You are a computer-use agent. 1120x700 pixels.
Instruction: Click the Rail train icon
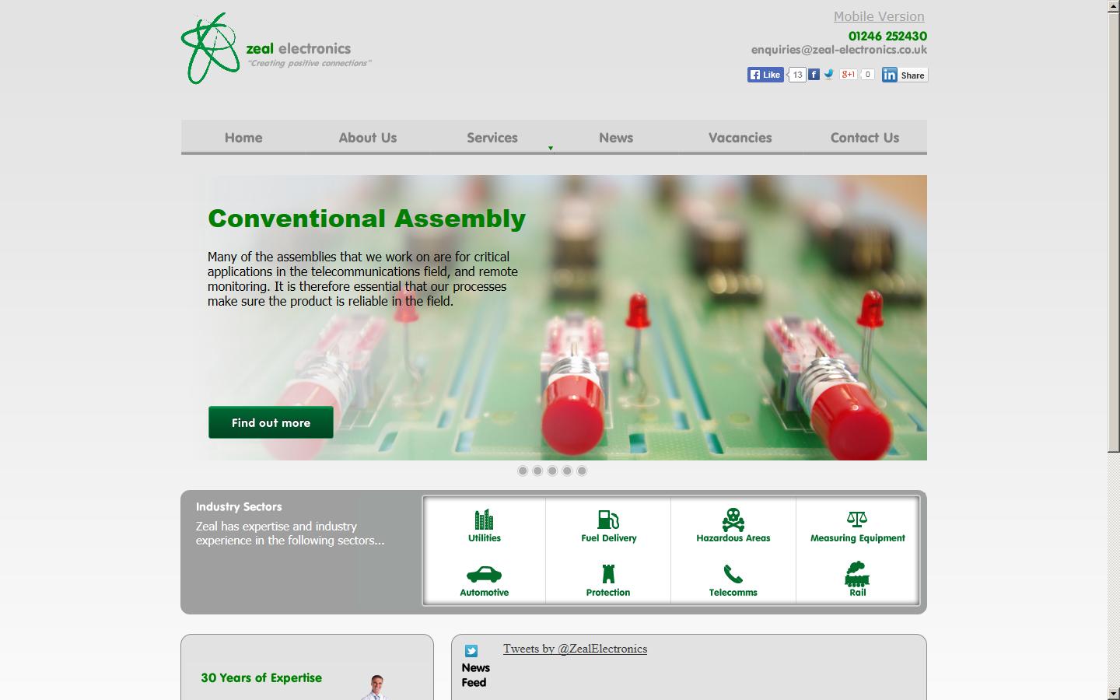click(x=857, y=574)
